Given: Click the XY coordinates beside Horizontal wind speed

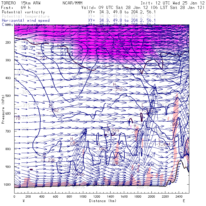Looking at the screenshot, I should [x=122, y=21].
